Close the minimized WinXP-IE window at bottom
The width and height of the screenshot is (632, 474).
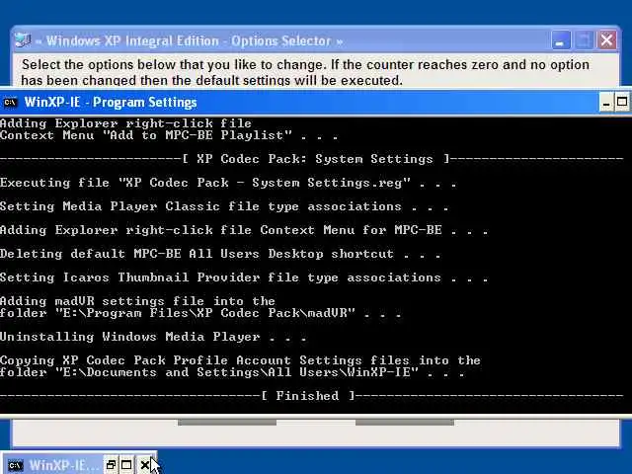click(144, 465)
